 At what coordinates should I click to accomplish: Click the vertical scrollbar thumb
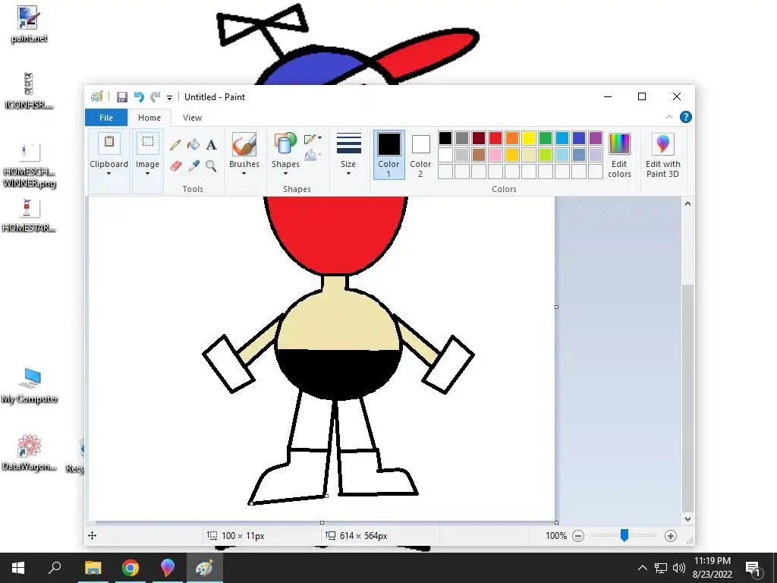(687, 398)
